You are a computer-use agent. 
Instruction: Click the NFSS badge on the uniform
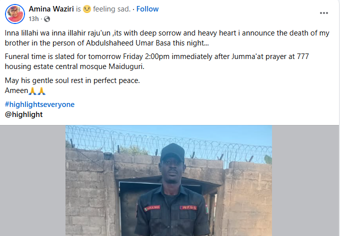(189, 207)
